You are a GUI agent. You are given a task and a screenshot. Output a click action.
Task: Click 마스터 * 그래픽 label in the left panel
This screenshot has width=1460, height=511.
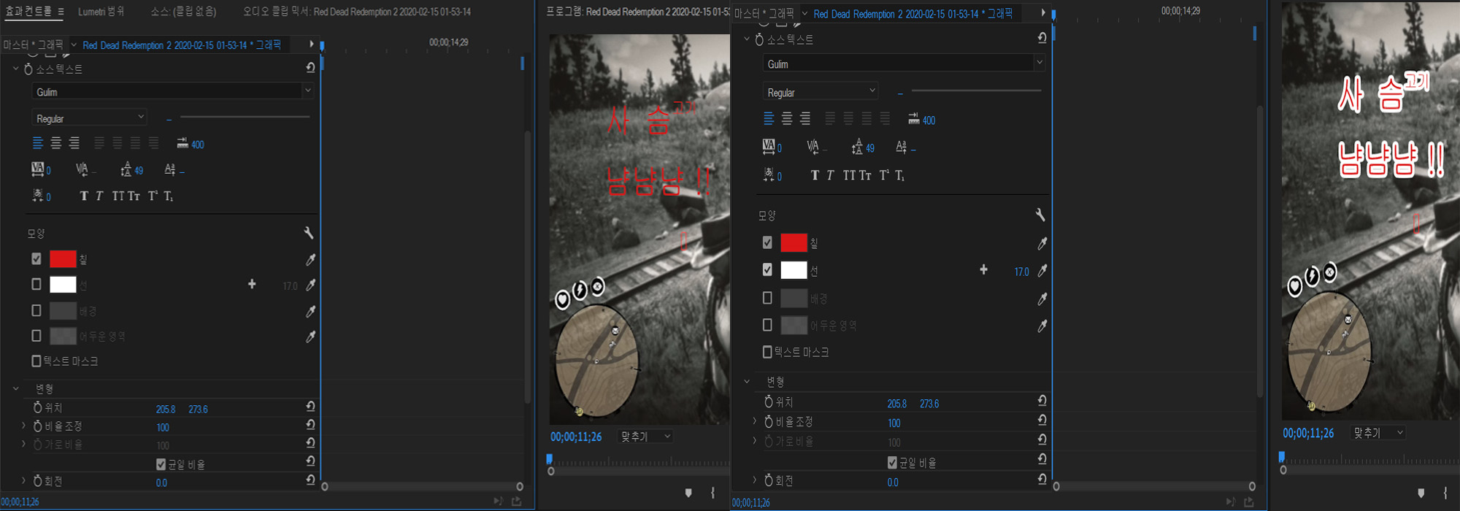(x=33, y=45)
